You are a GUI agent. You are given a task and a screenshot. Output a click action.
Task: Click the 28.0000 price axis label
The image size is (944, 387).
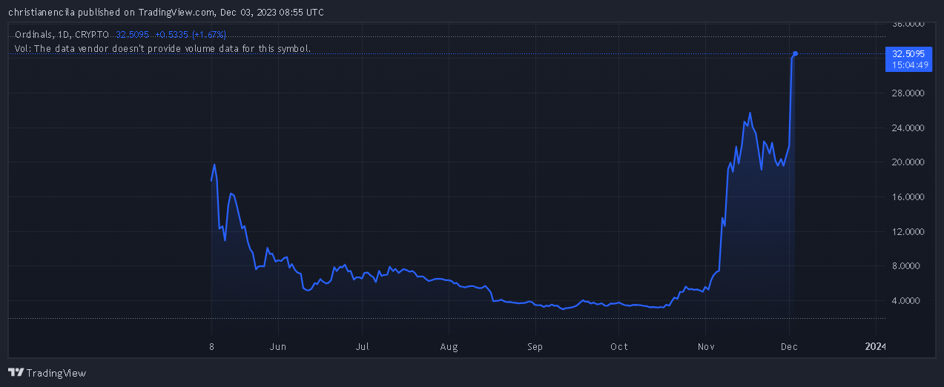tap(908, 93)
